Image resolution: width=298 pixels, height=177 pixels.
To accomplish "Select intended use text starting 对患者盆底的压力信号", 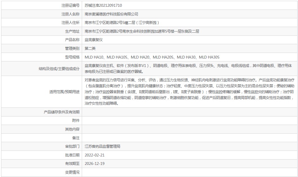I will coord(189,92).
